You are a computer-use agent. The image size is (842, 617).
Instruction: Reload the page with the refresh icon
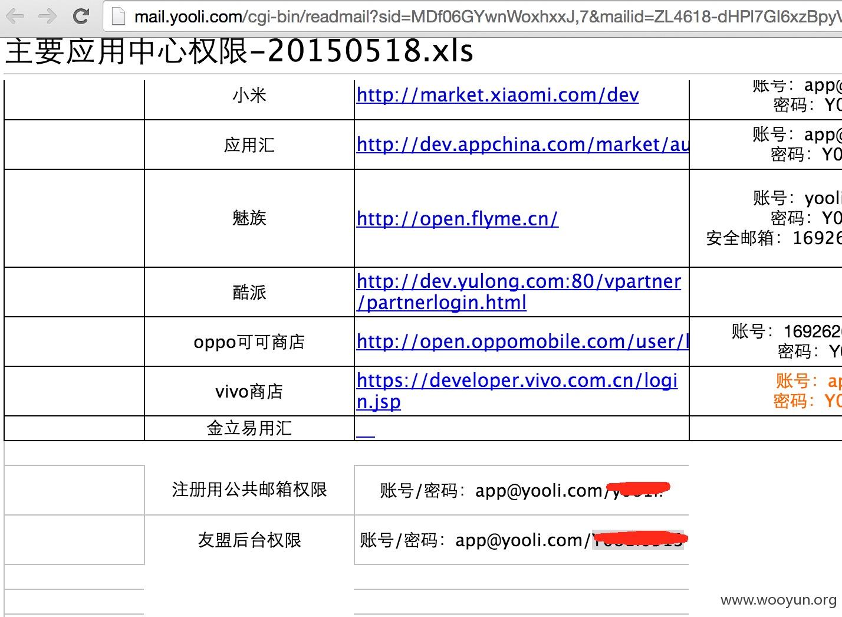click(x=81, y=16)
